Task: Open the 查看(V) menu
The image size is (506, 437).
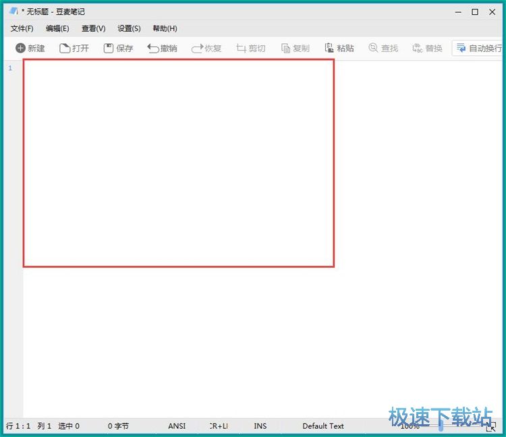Action: (93, 28)
